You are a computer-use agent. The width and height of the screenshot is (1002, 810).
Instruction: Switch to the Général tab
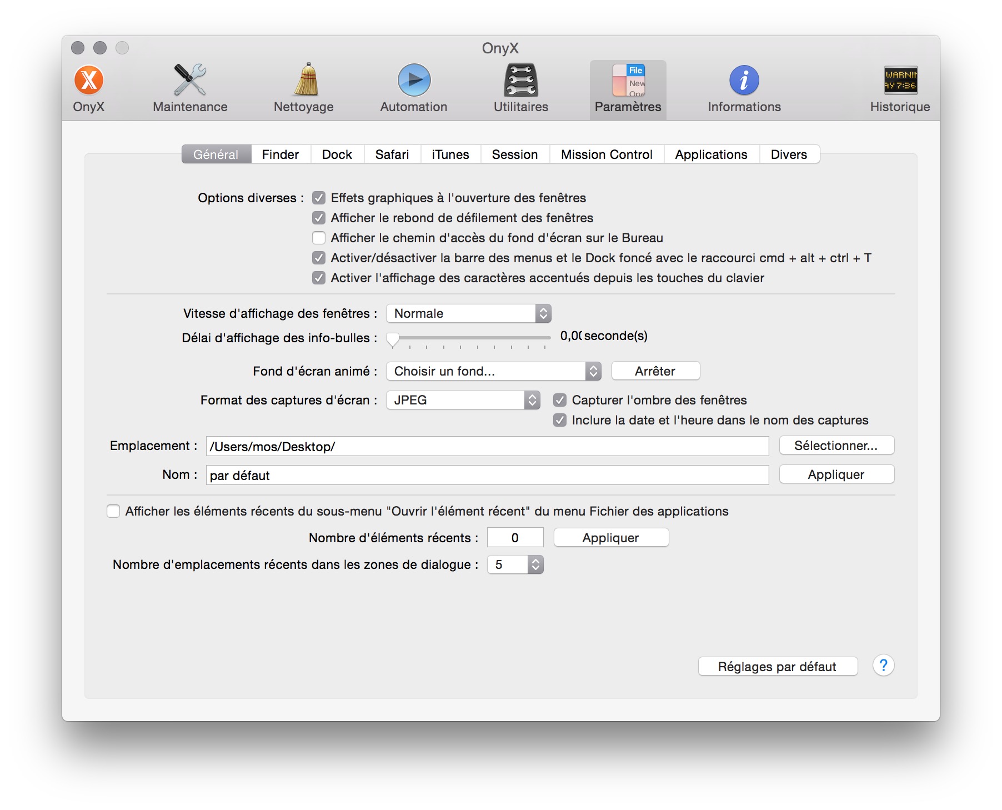tap(216, 154)
